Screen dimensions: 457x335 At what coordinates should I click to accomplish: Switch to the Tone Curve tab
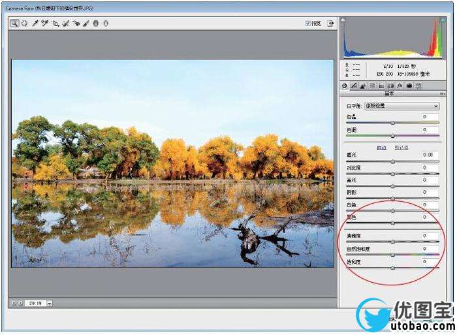click(354, 86)
